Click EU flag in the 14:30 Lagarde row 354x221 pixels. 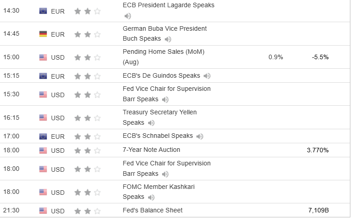pyautogui.click(x=43, y=11)
